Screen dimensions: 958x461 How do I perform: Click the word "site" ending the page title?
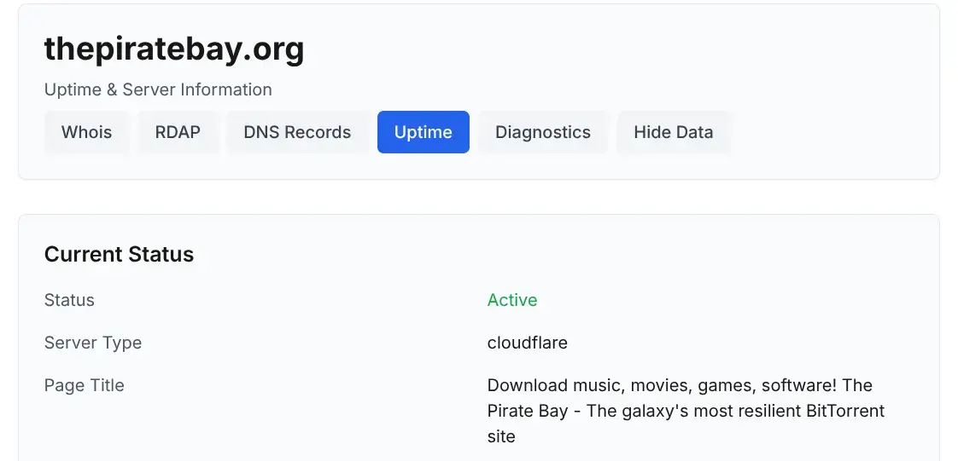point(501,436)
